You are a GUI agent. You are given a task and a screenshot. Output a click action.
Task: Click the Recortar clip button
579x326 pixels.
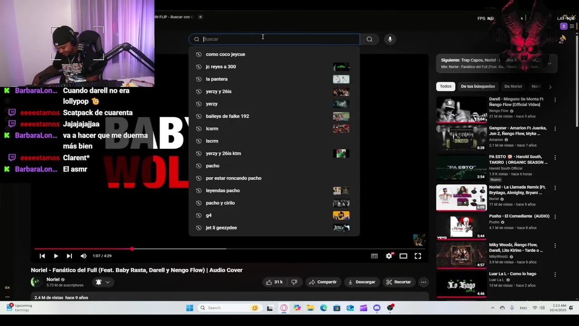(x=399, y=282)
